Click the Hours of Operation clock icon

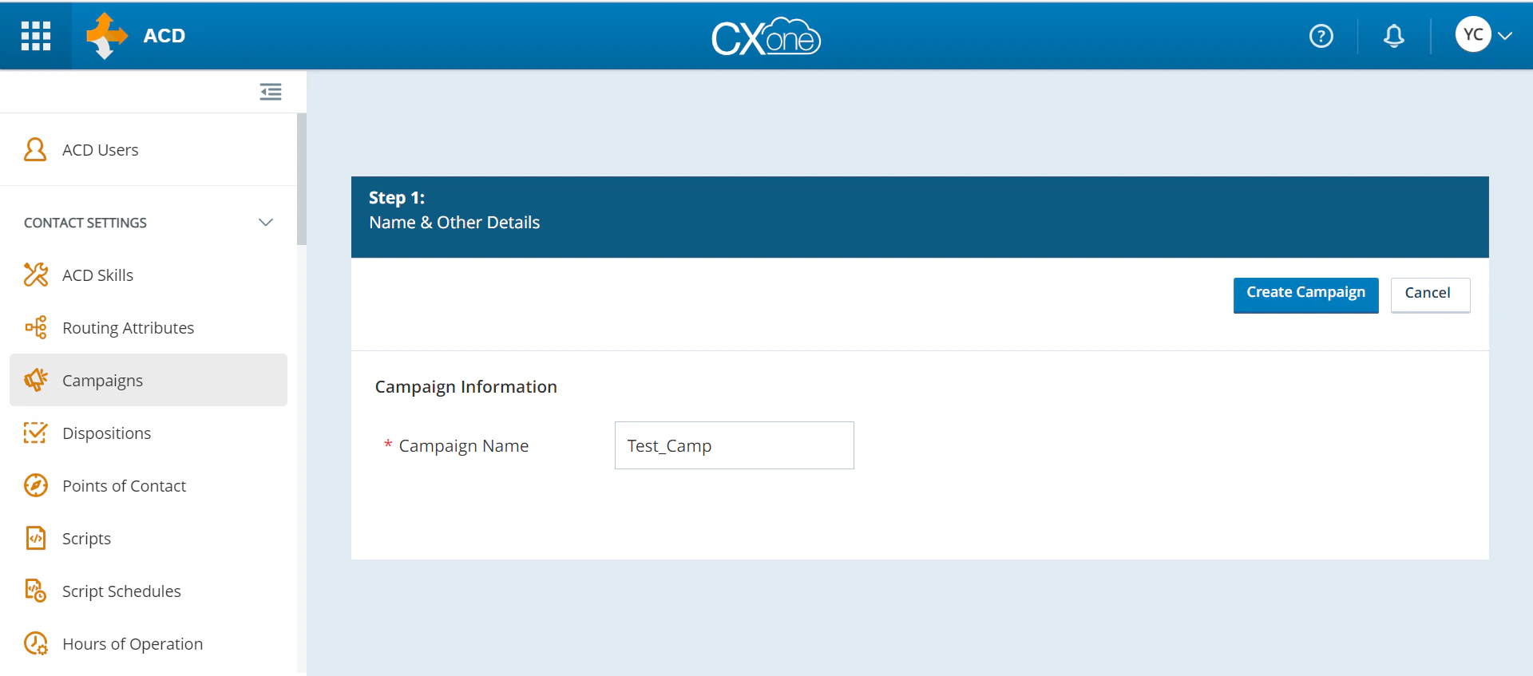[36, 643]
